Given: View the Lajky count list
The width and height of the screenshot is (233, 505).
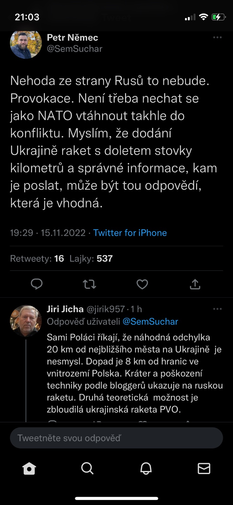Looking at the screenshot, I should (91, 259).
